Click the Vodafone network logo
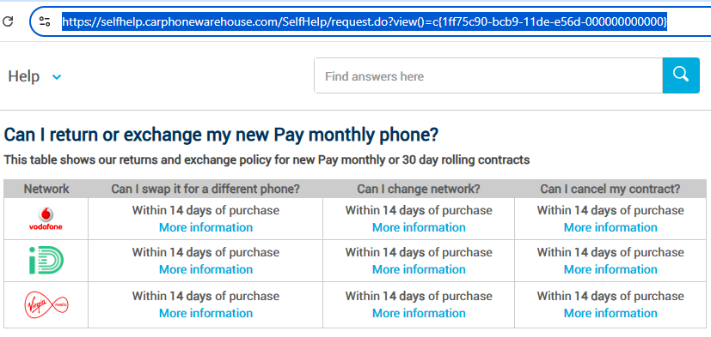 [46, 219]
